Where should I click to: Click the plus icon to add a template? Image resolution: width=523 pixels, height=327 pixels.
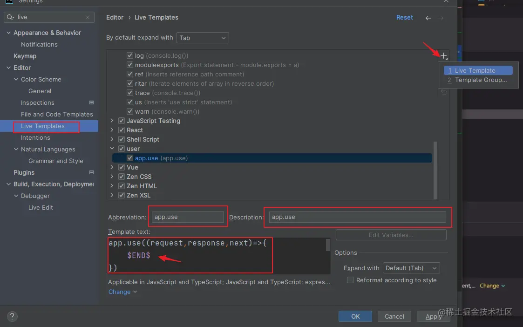point(444,56)
